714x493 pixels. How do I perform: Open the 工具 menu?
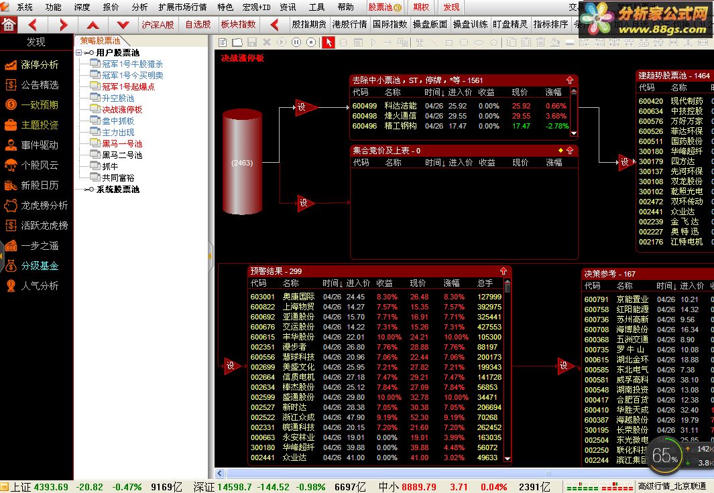coord(316,7)
